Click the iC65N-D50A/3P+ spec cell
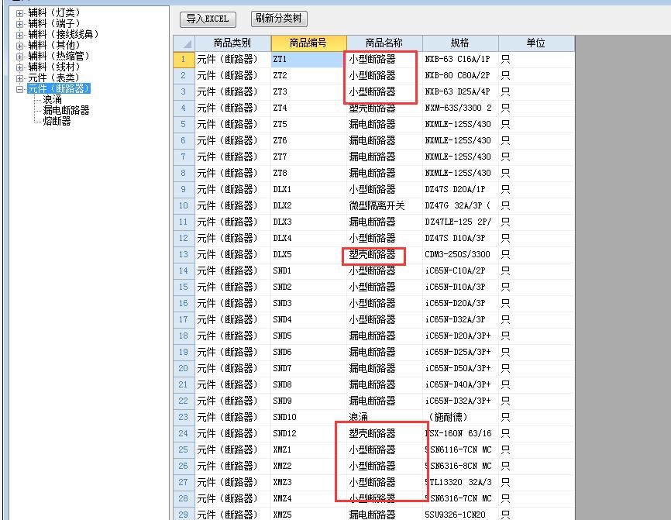This screenshot has width=671, height=520. (x=460, y=368)
